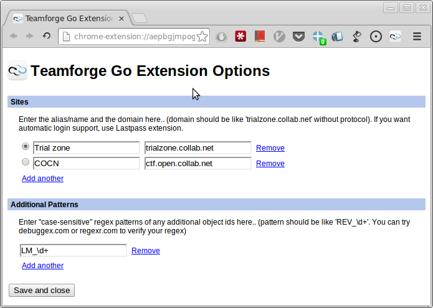Open the desk lamp extension icon
This screenshot has height=308, width=433.
pyautogui.click(x=356, y=36)
